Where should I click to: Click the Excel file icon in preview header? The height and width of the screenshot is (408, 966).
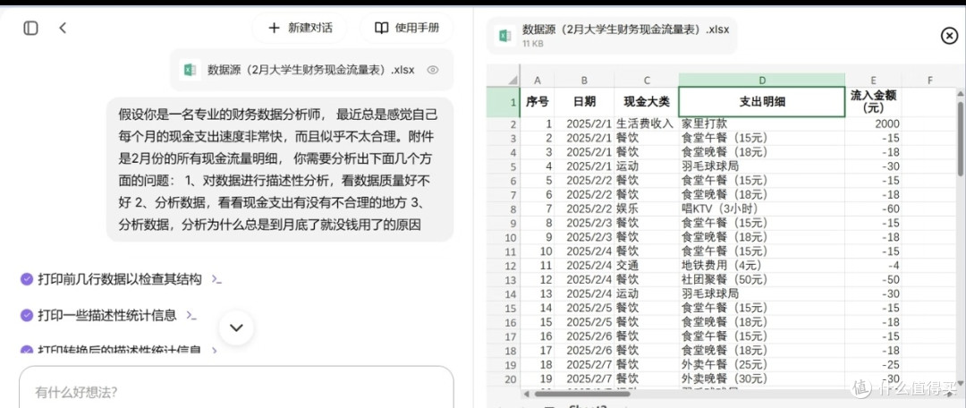coord(505,36)
